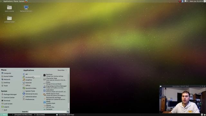Click scroll down arrow in applications list

click(x=68, y=109)
